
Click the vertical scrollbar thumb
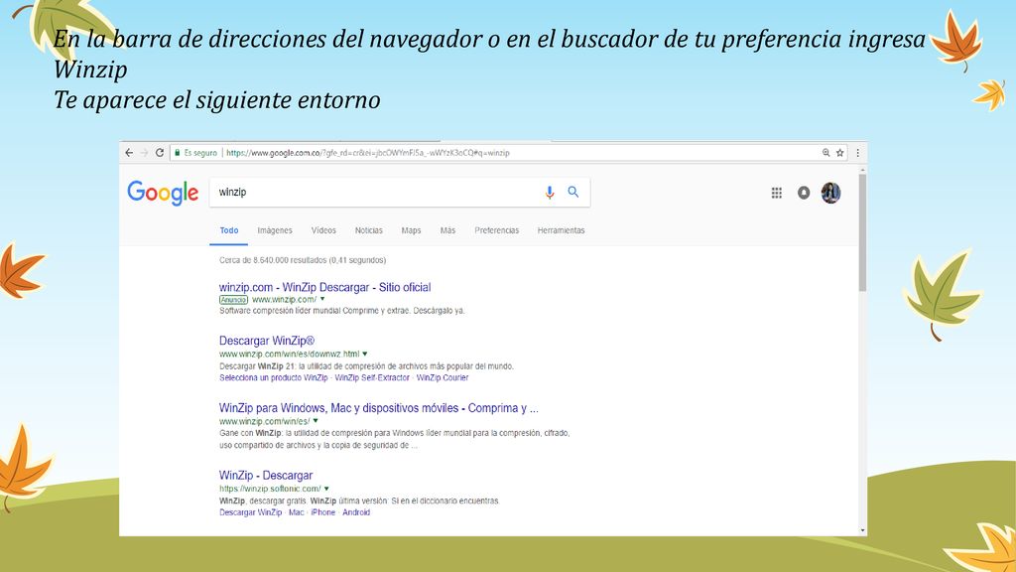point(862,233)
